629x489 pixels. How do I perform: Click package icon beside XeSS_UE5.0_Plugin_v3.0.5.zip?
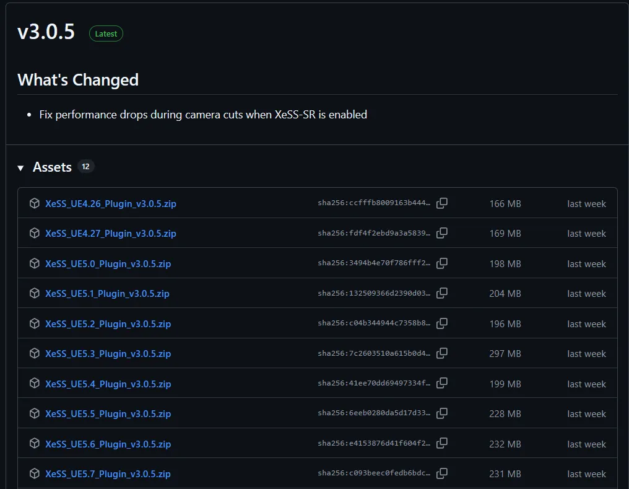35,263
